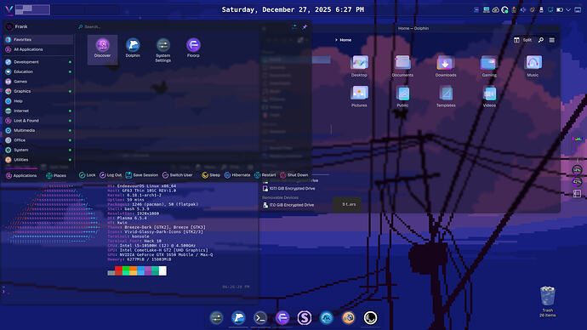Click the search magnifier in Dolphin toolbar

point(540,40)
